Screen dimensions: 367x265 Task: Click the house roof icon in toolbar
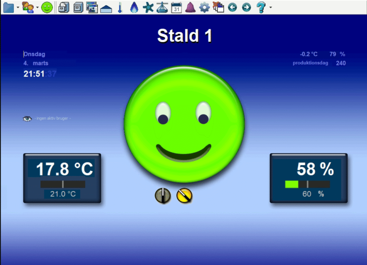[106, 8]
